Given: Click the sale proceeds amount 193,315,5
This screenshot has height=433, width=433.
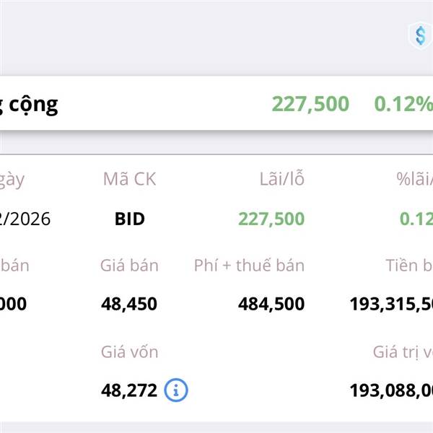Looking at the screenshot, I should pyautogui.click(x=391, y=304).
